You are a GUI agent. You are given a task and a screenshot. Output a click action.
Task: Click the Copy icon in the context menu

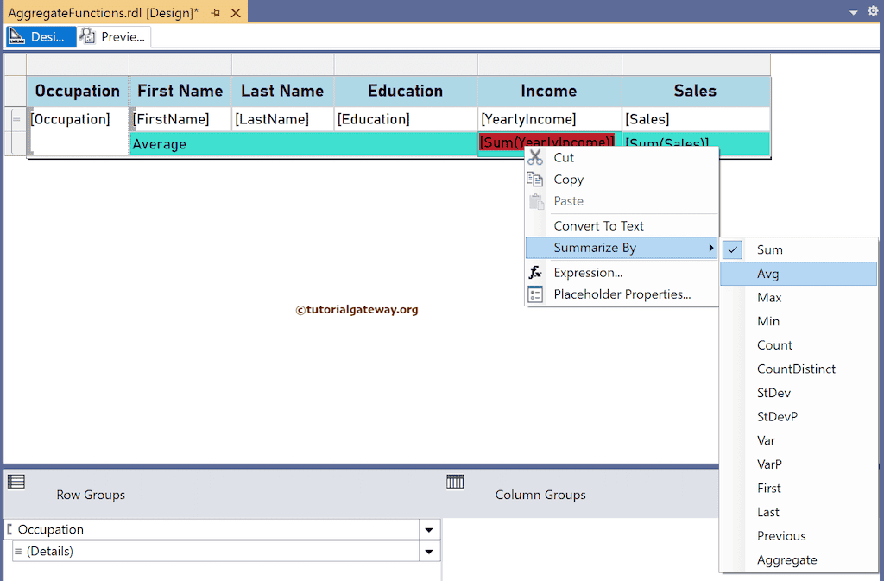pos(536,180)
